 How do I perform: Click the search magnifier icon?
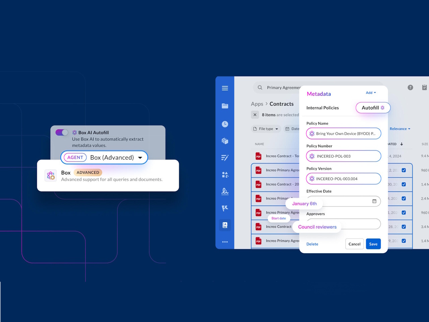click(x=260, y=88)
